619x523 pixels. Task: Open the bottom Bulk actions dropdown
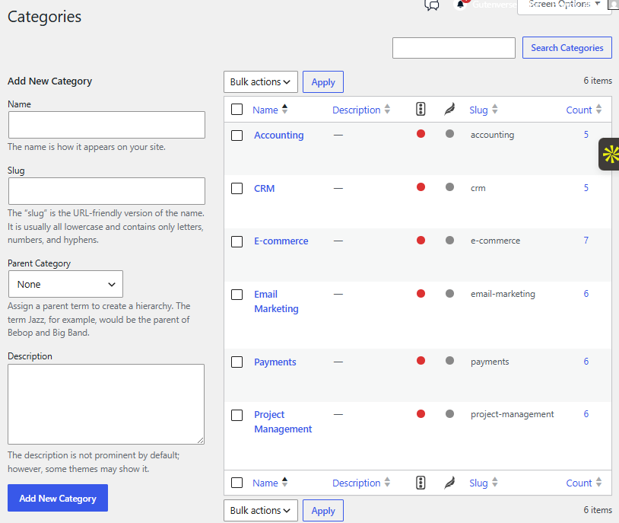tap(261, 510)
